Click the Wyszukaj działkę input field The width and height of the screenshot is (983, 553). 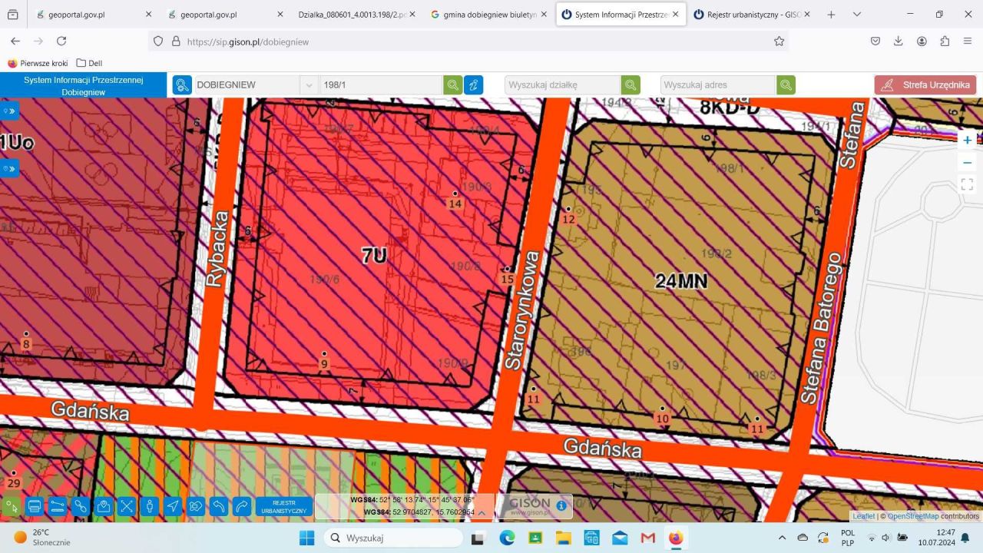click(563, 85)
